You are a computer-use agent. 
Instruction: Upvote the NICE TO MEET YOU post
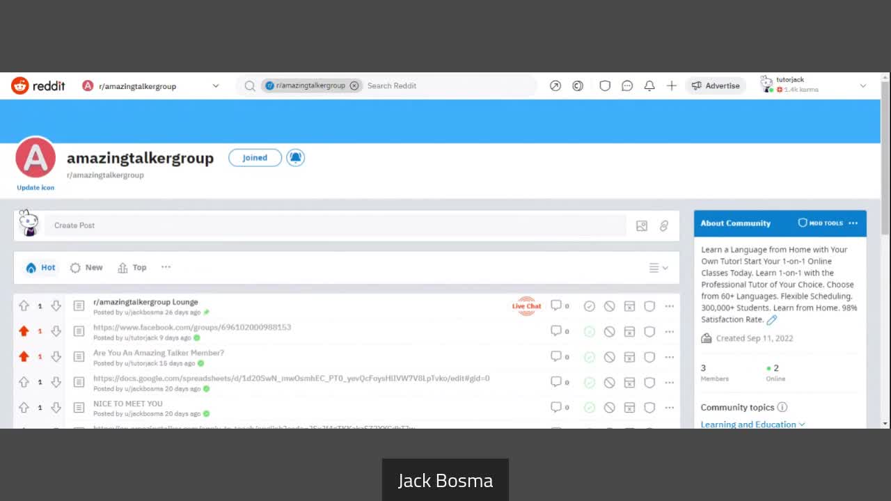pos(24,407)
